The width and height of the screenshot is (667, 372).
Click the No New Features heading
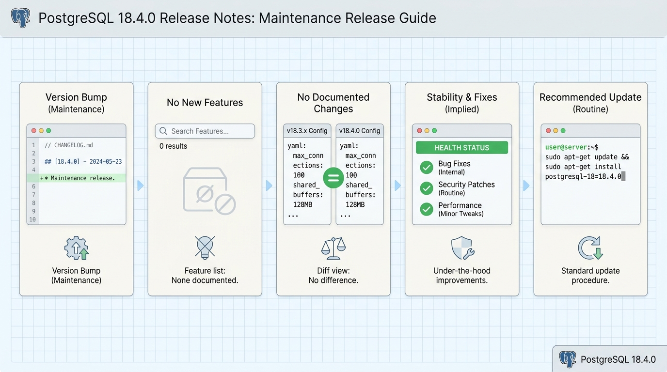[205, 103]
